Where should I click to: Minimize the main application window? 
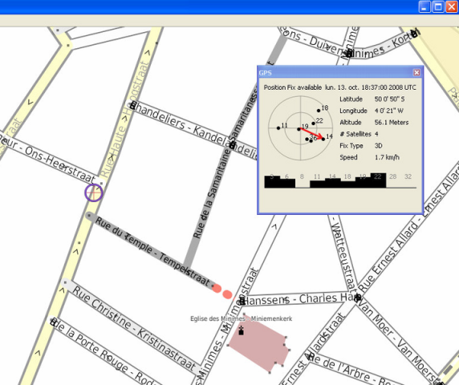point(424,6)
